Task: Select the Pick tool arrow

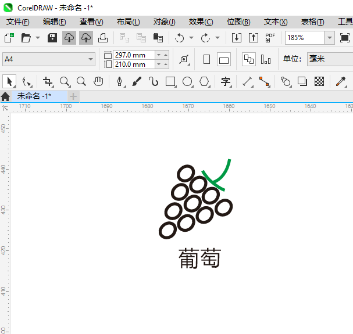Action: 9,81
